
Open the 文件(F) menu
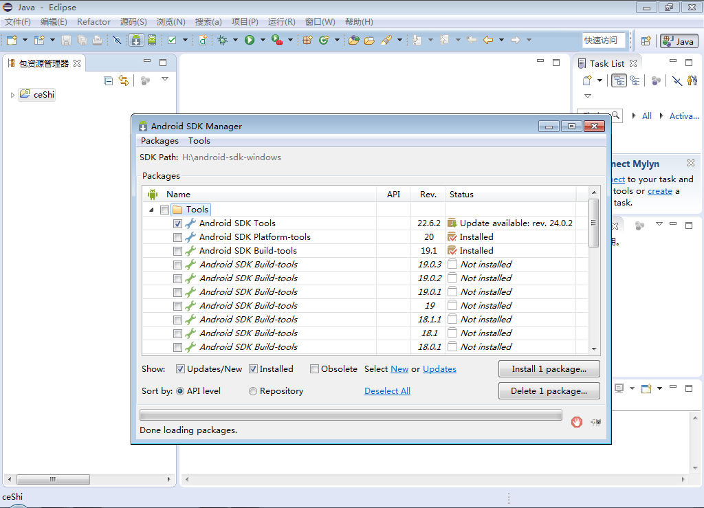click(17, 22)
